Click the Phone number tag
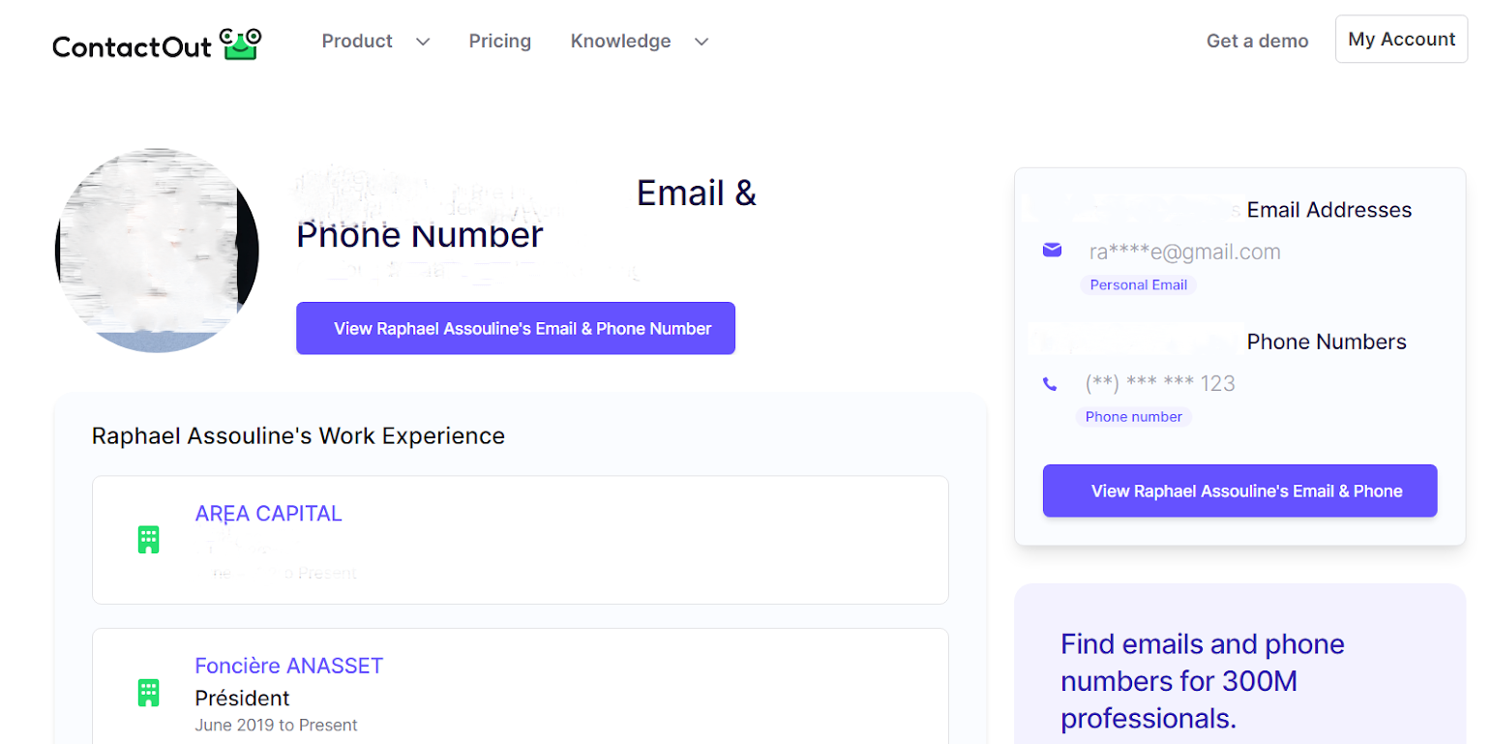This screenshot has width=1492, height=744. coord(1133,416)
